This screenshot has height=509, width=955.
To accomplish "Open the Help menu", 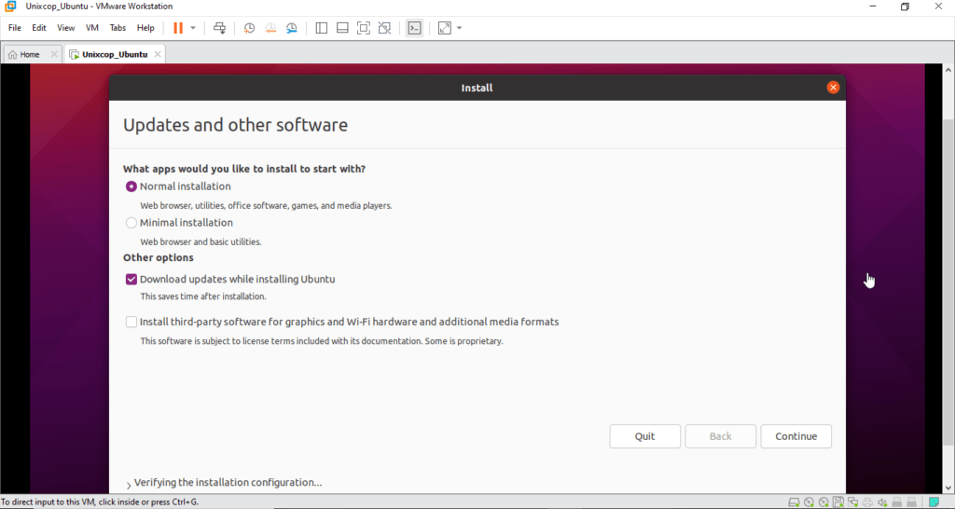I will [145, 28].
